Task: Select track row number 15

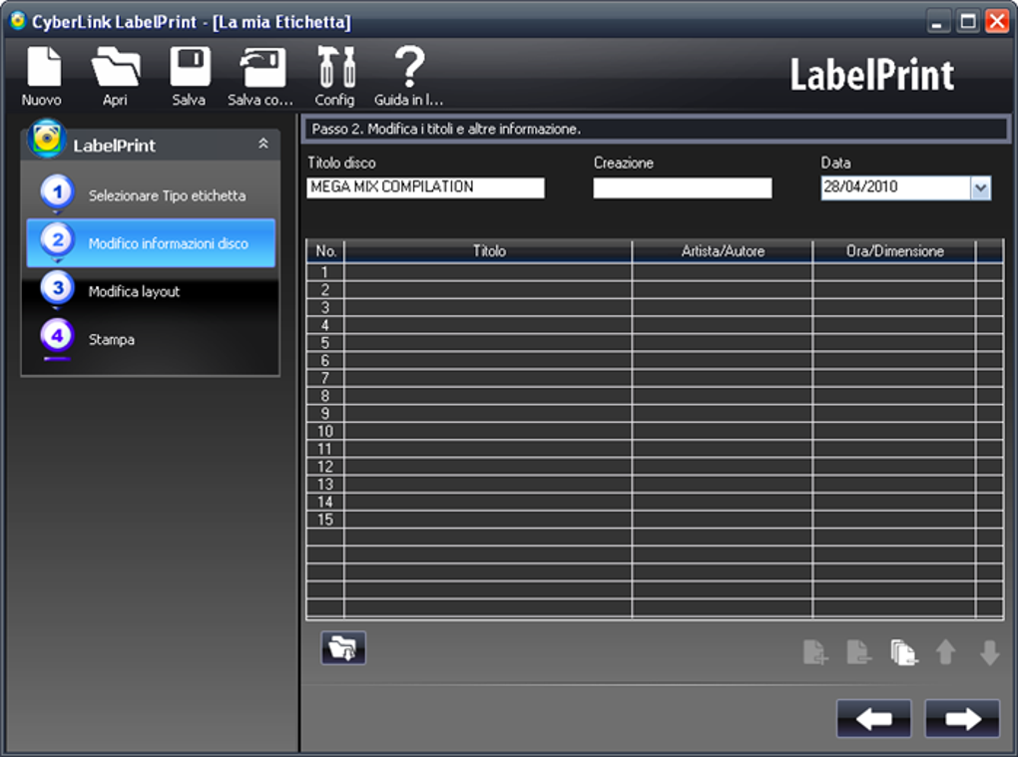Action: click(655, 520)
